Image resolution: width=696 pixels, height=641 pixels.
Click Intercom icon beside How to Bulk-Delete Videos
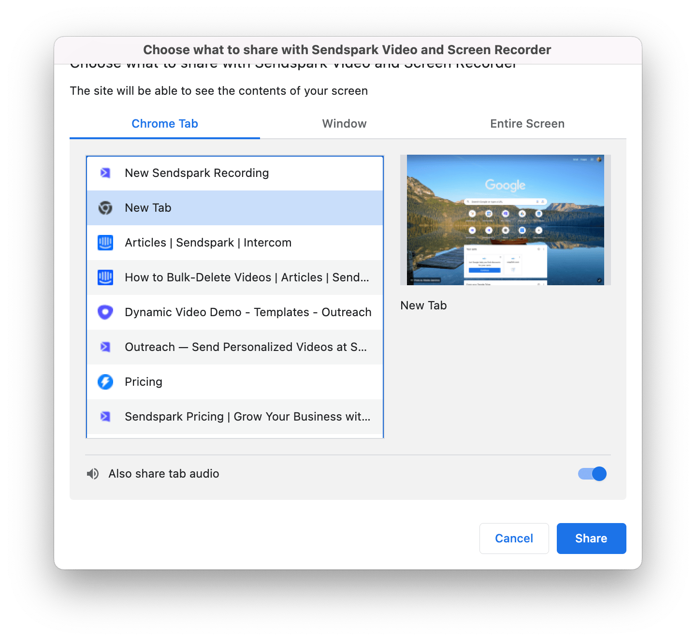[x=105, y=277]
